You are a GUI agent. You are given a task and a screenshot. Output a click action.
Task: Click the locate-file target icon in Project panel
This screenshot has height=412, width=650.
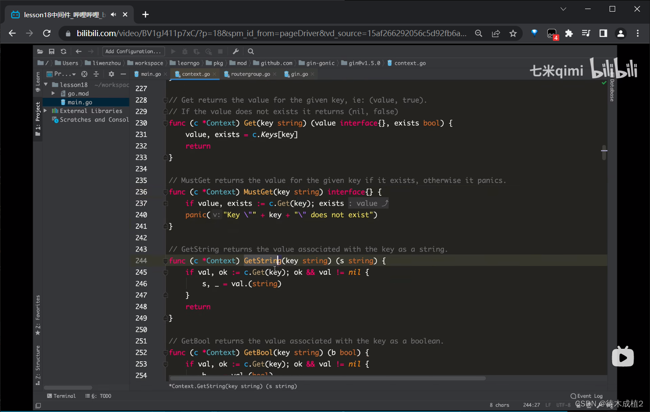pyautogui.click(x=84, y=74)
